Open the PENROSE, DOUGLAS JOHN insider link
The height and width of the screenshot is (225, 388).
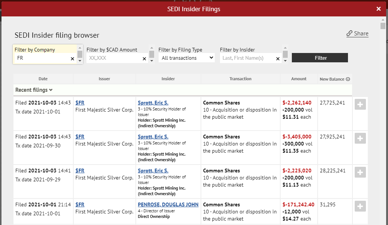click(x=168, y=204)
